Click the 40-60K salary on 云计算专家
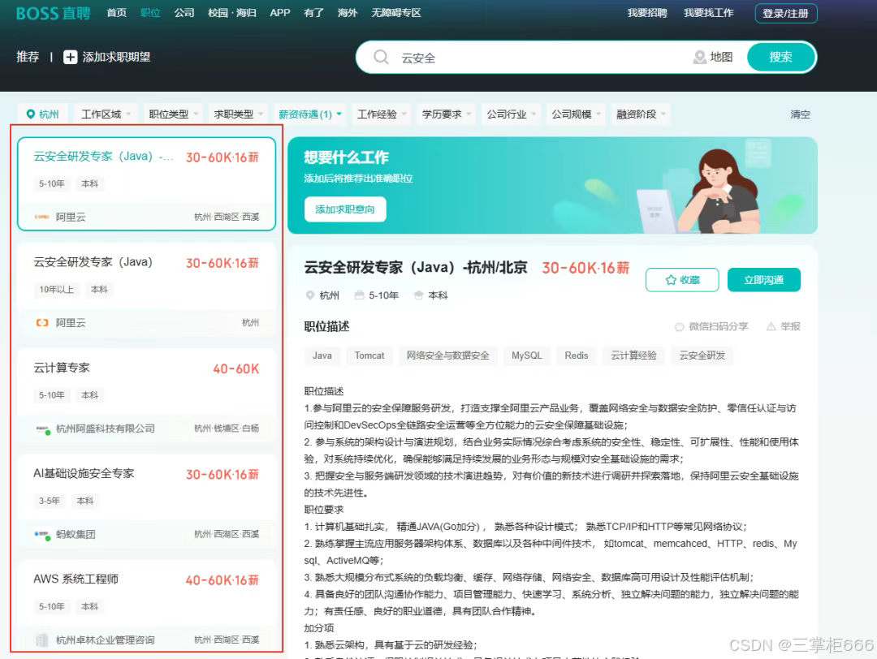This screenshot has height=659, width=877. 236,369
